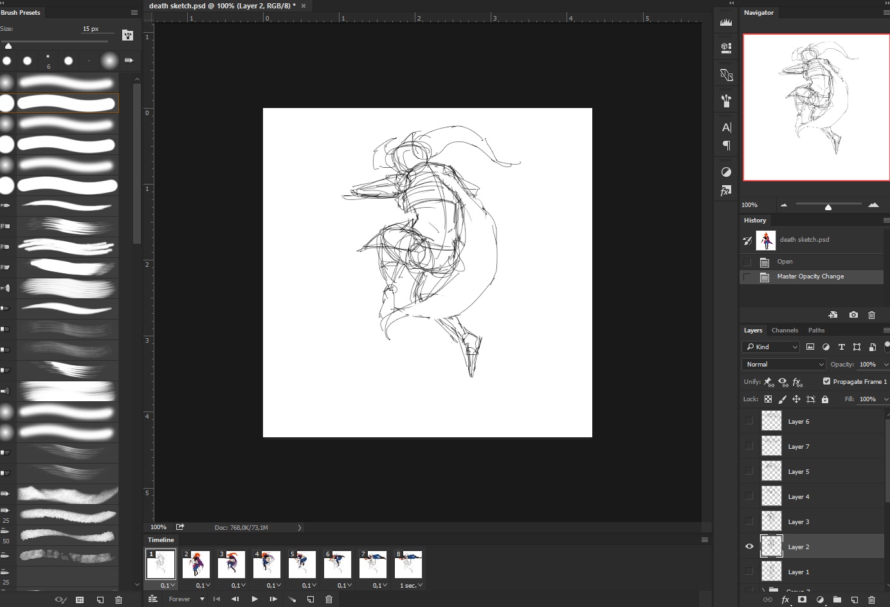This screenshot has width=890, height=607.
Task: Click the lock all padlock icon
Action: click(x=825, y=399)
